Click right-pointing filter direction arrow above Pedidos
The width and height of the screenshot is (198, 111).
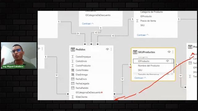pyautogui.click(x=78, y=34)
